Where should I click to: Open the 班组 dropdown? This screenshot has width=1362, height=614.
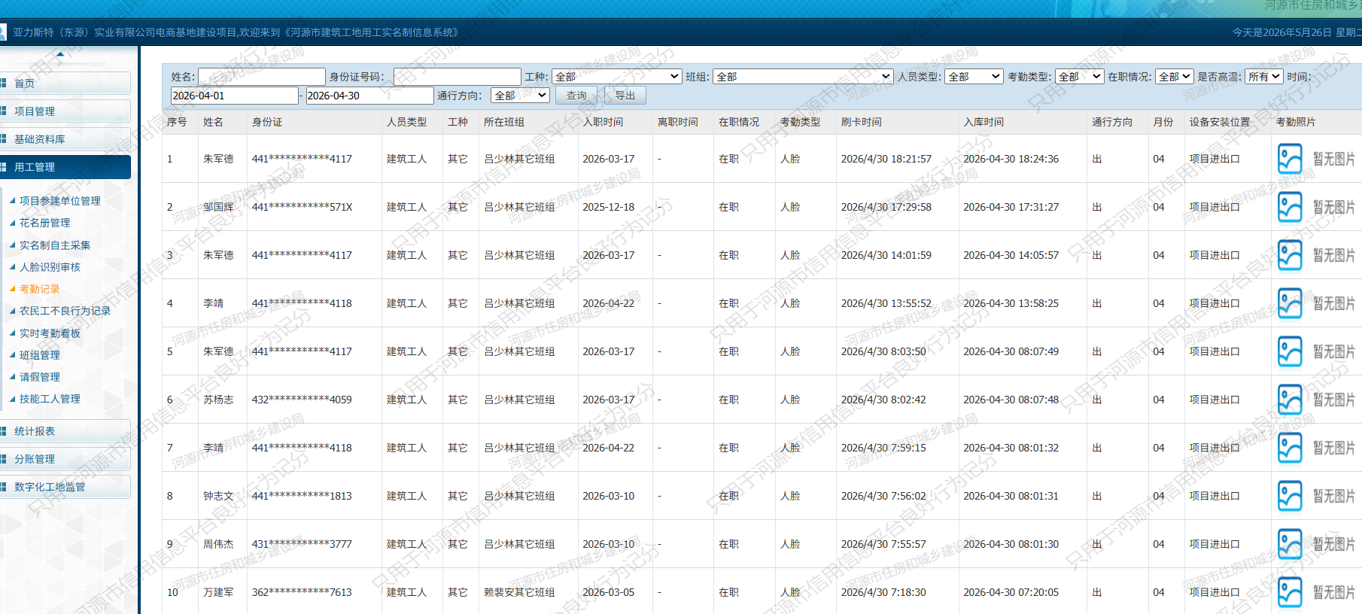tap(803, 77)
